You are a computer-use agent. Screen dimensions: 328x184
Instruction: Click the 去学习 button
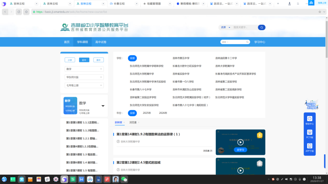point(240,150)
